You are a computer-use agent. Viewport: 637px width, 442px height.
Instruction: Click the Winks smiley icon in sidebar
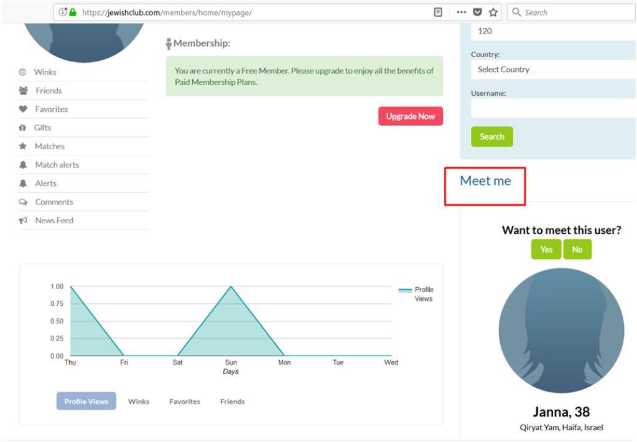click(x=22, y=72)
